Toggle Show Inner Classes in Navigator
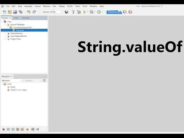Viewport: 184px width, 138px height. pos(22,129)
